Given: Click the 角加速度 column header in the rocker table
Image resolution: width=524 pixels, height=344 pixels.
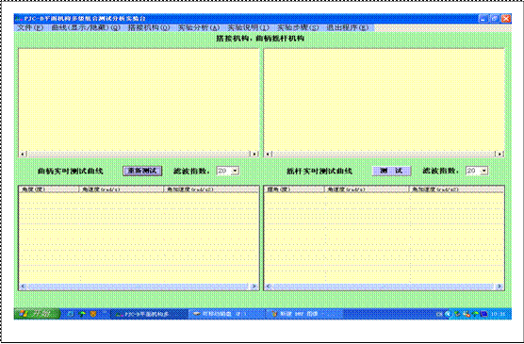Looking at the screenshot, I should pyautogui.click(x=456, y=189).
